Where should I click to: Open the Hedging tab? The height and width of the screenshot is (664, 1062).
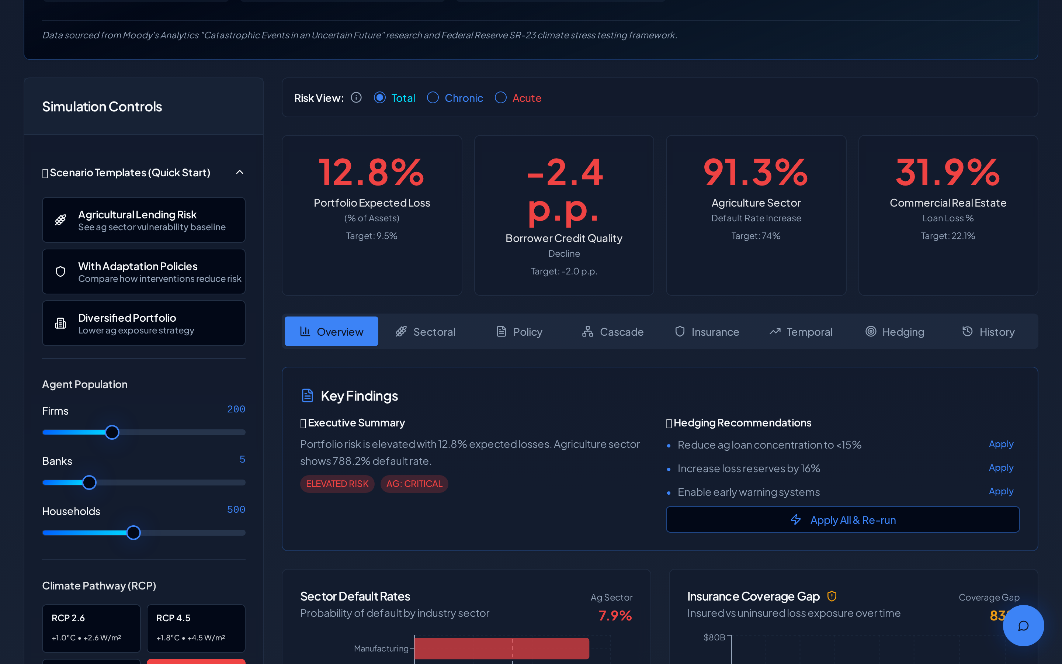[x=895, y=332]
